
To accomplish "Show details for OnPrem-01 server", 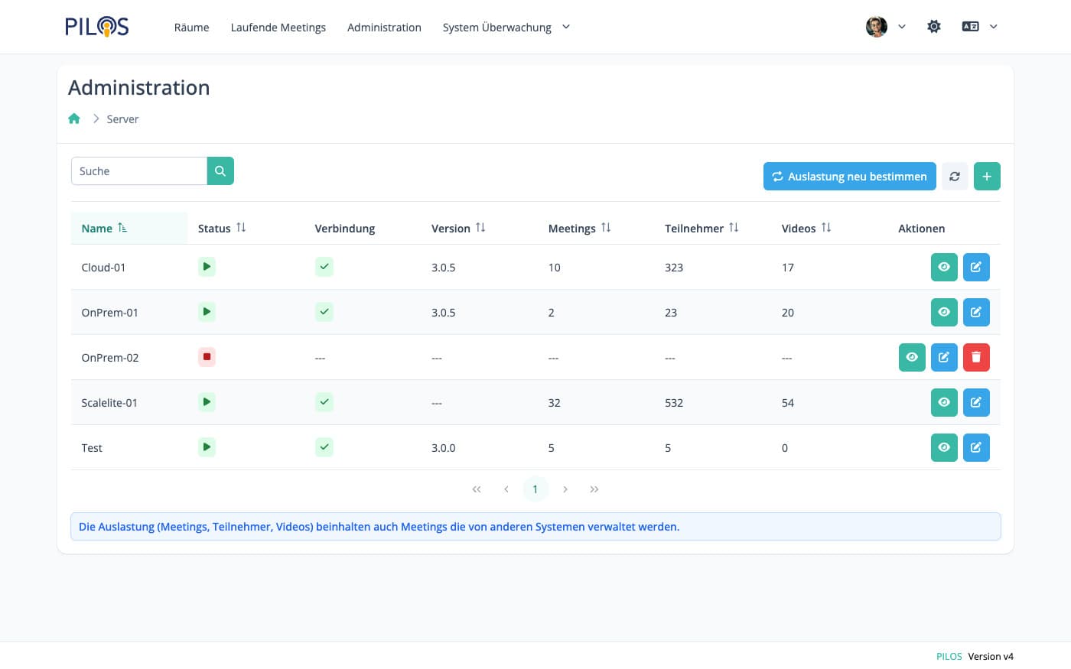I will coord(943,312).
